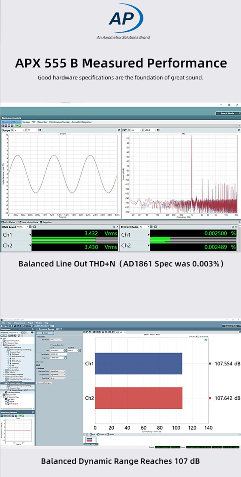Toggle the green generator ON switch in bench mode
The width and height of the screenshot is (241, 477).
pyautogui.click(x=18, y=125)
